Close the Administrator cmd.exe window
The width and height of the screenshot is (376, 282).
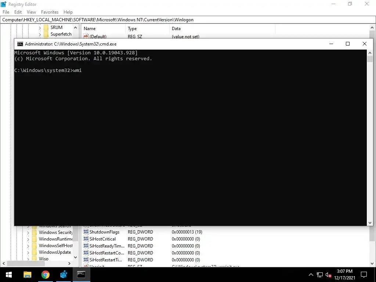pyautogui.click(x=365, y=44)
